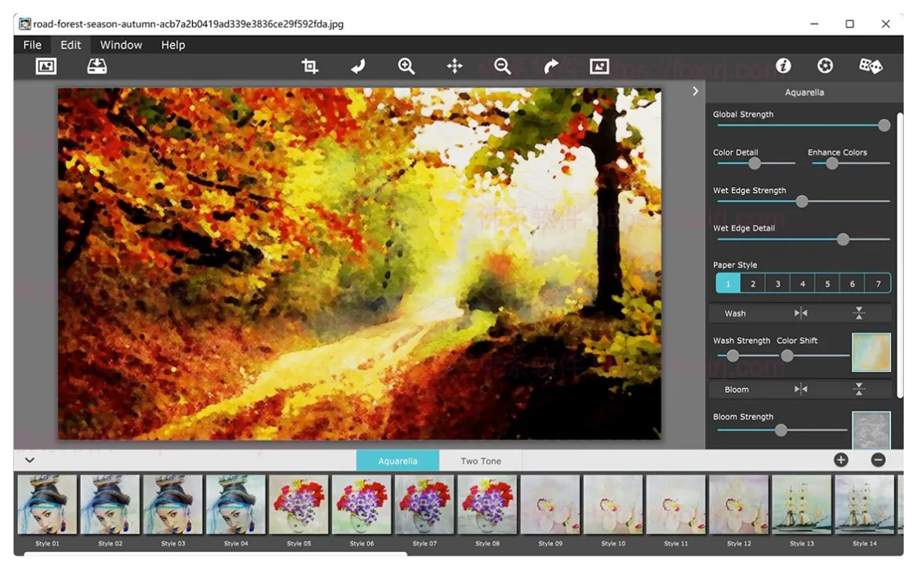Image resolution: width=906 pixels, height=565 pixels.
Task: Select Paper Style 6
Action: 852,283
